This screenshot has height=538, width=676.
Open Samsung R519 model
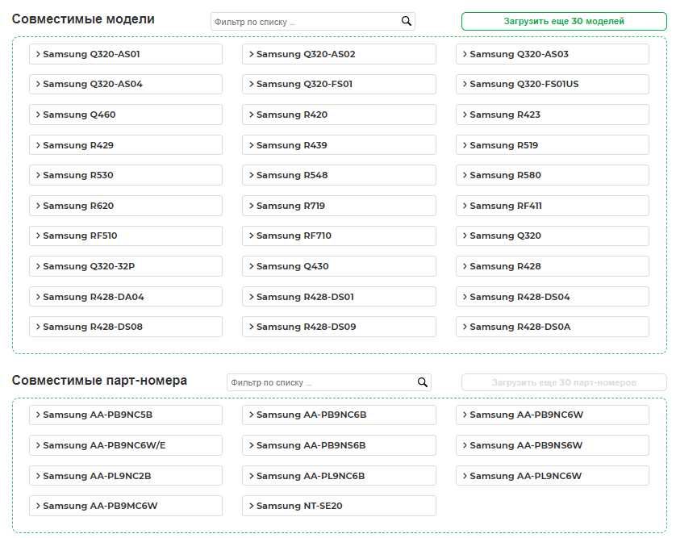pos(553,145)
